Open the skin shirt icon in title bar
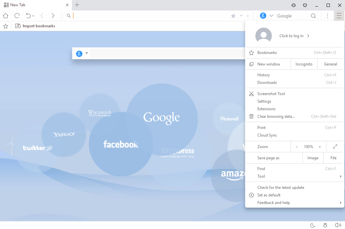Screen dimensions: 345x229 click(305, 5)
